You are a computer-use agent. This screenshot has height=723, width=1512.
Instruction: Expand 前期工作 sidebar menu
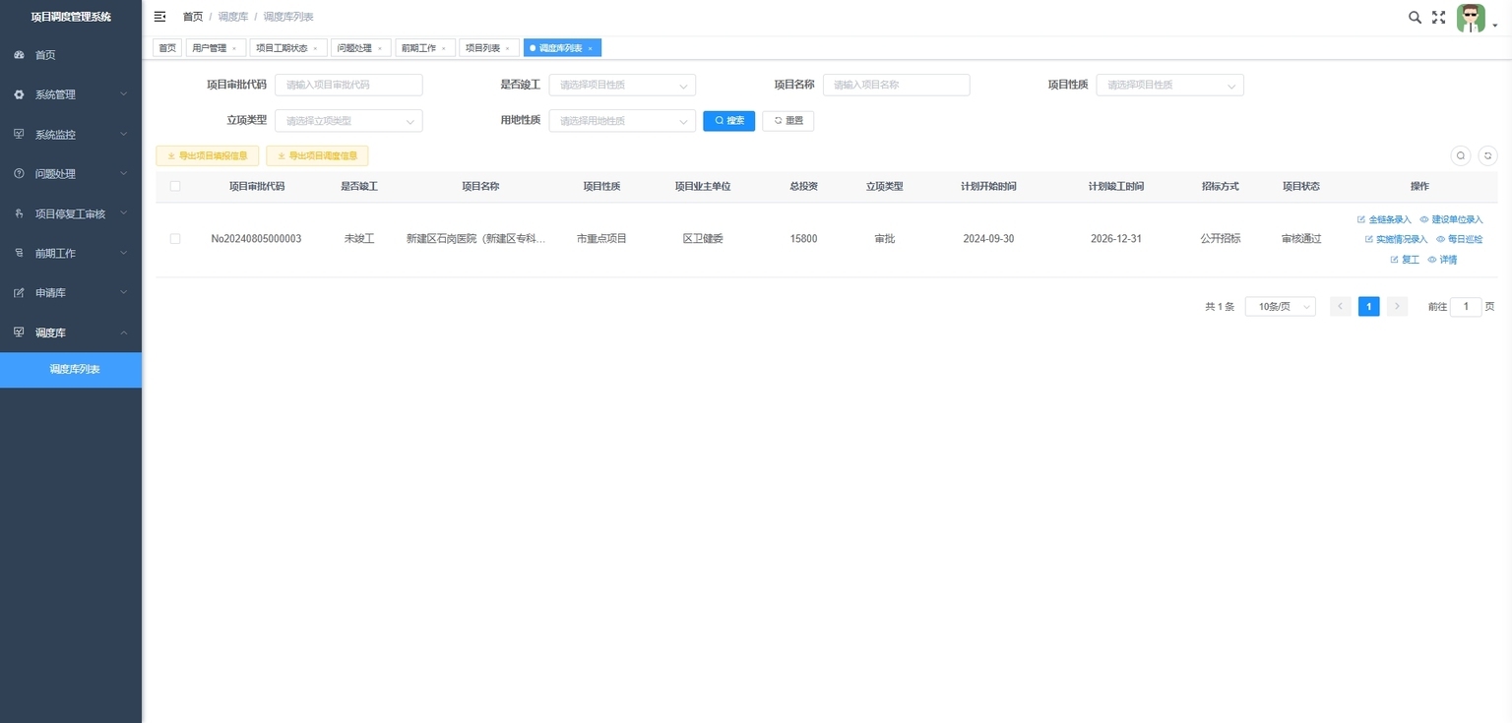[x=71, y=253]
